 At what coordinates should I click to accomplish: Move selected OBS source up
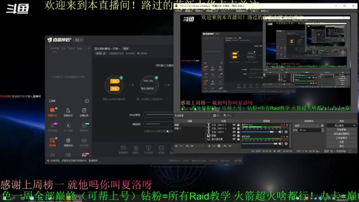click(225, 146)
